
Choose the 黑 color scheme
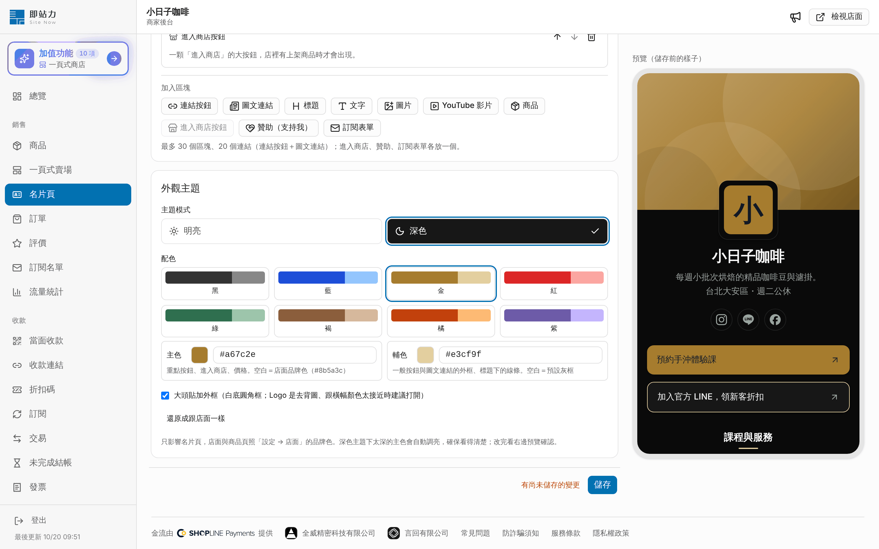click(x=215, y=284)
